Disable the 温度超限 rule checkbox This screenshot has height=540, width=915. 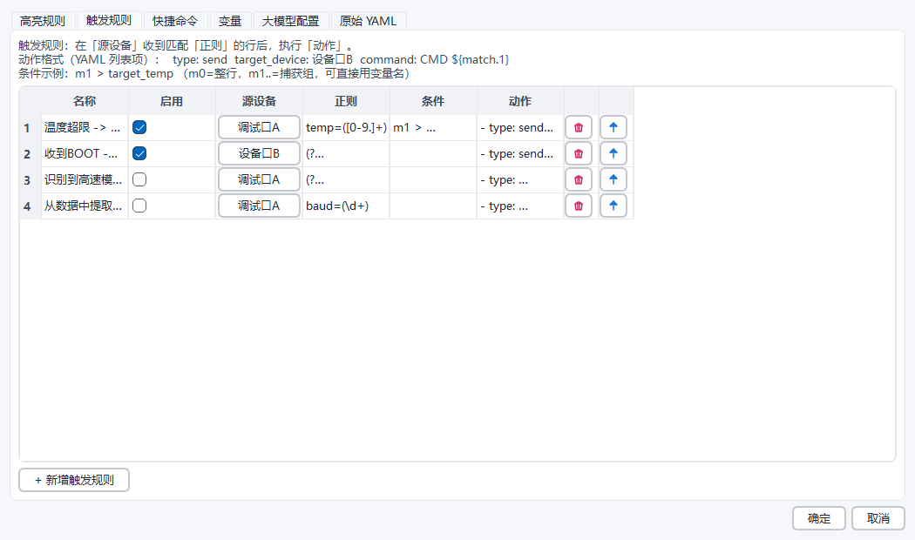click(x=139, y=127)
